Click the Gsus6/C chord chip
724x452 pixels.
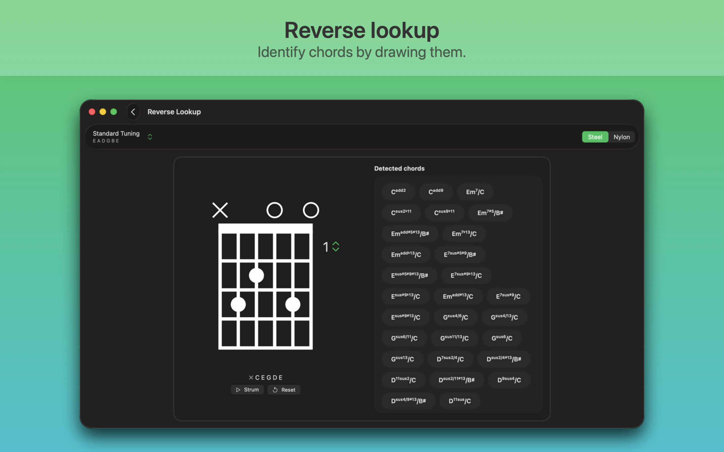pos(502,338)
